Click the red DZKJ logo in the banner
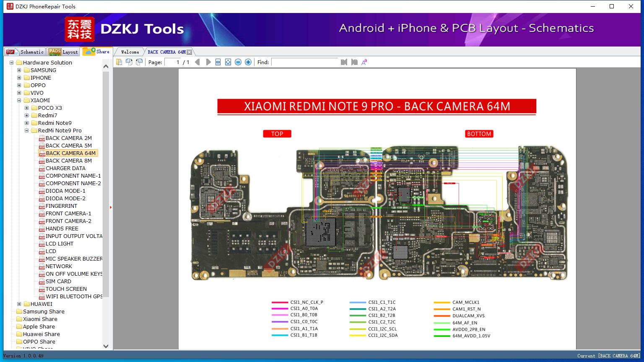The height and width of the screenshot is (362, 644). [80, 29]
